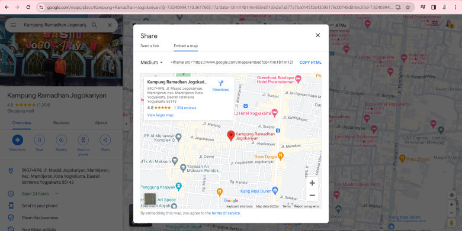The width and height of the screenshot is (462, 231).
Task: Select the Overview tab in side panel
Action: (x=21, y=123)
